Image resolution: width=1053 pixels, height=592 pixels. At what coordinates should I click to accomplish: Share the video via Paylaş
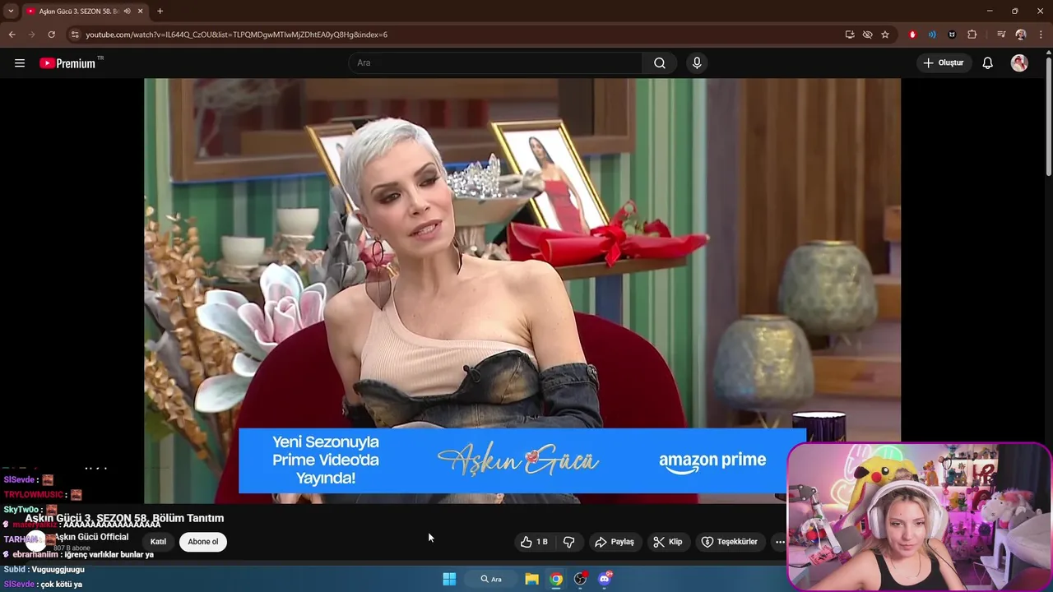615,542
